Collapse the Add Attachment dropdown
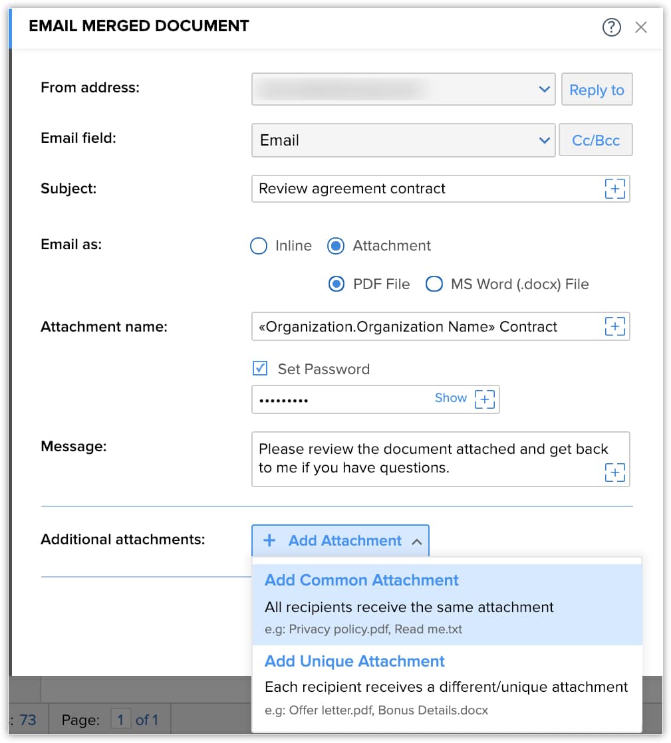 tap(418, 540)
